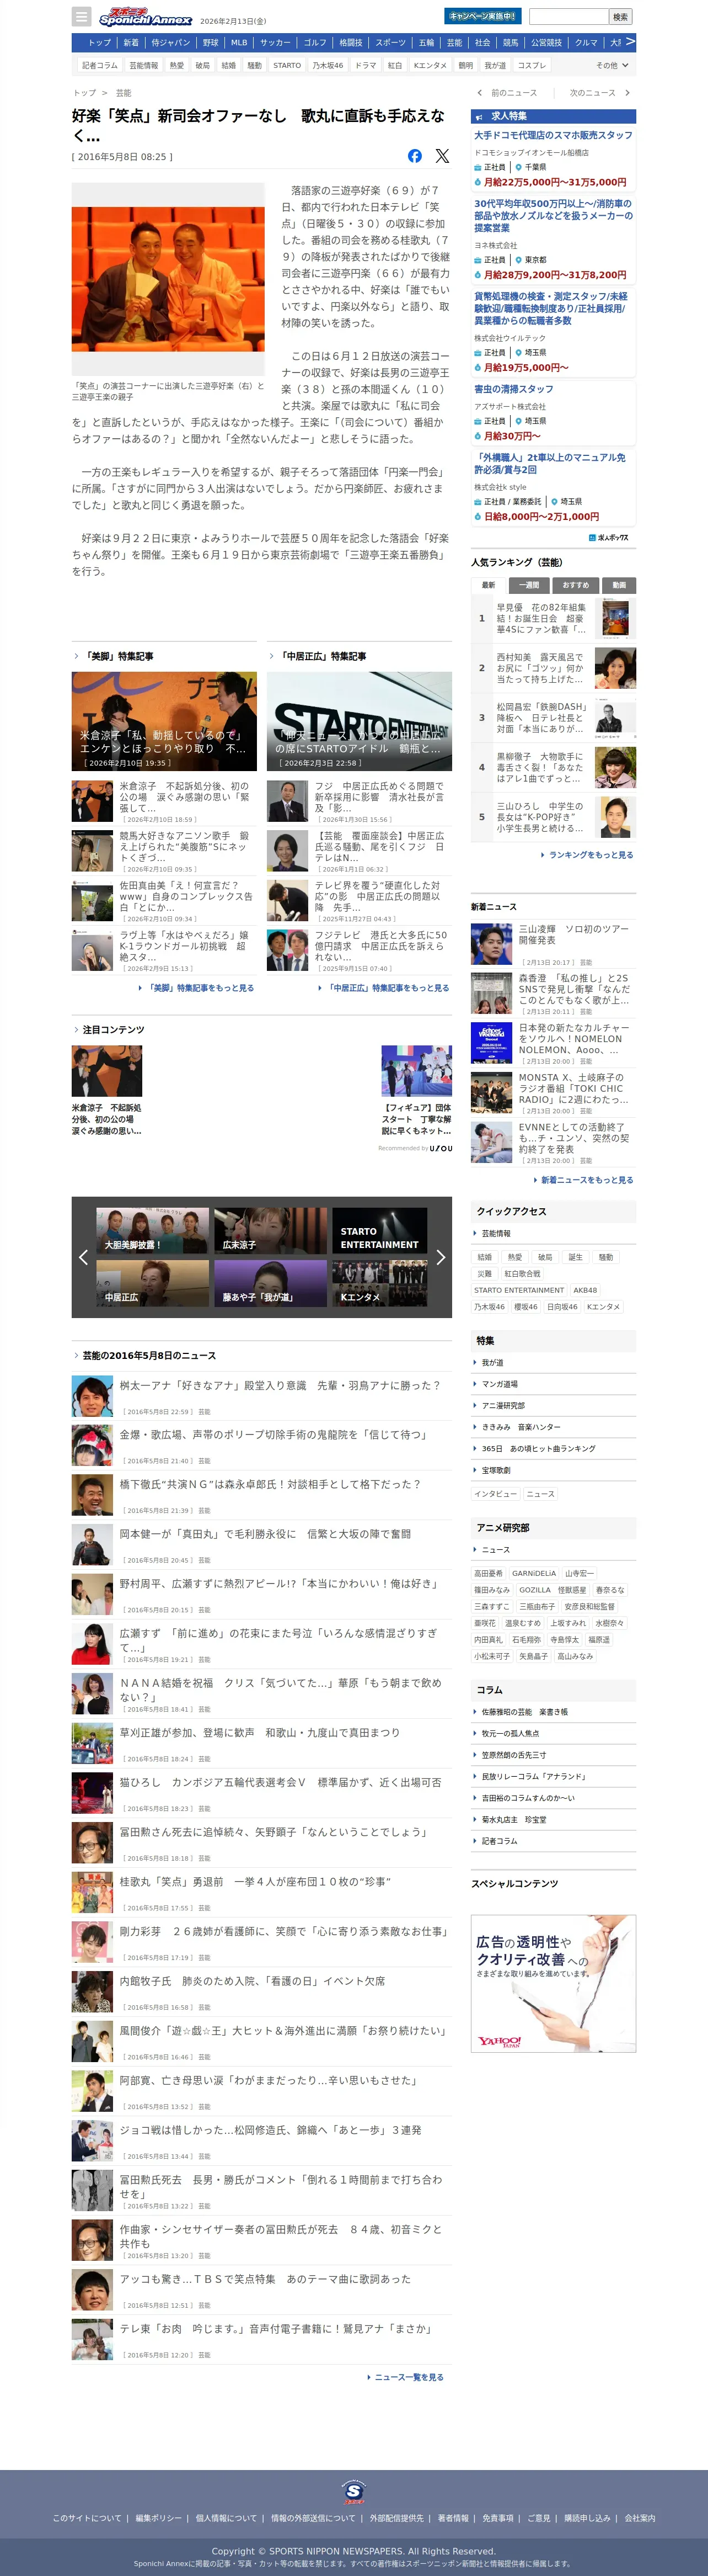Viewport: 708px width, 2576px height.
Task: Go to 次のニュース
Action: [x=599, y=93]
